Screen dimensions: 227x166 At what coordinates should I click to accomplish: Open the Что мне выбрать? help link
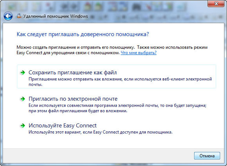pos(139,53)
